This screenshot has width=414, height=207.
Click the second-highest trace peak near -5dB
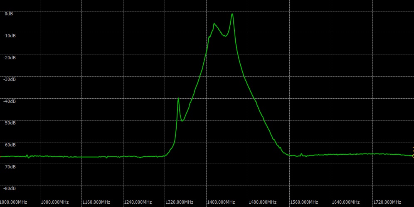click(x=214, y=24)
